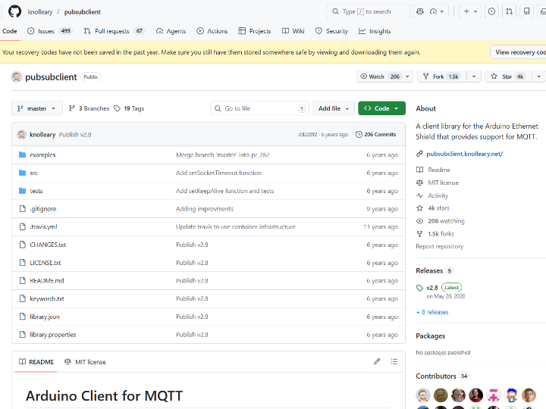Image resolution: width=546 pixels, height=409 pixels.
Task: Open the global issues icon in header
Action: point(491,11)
